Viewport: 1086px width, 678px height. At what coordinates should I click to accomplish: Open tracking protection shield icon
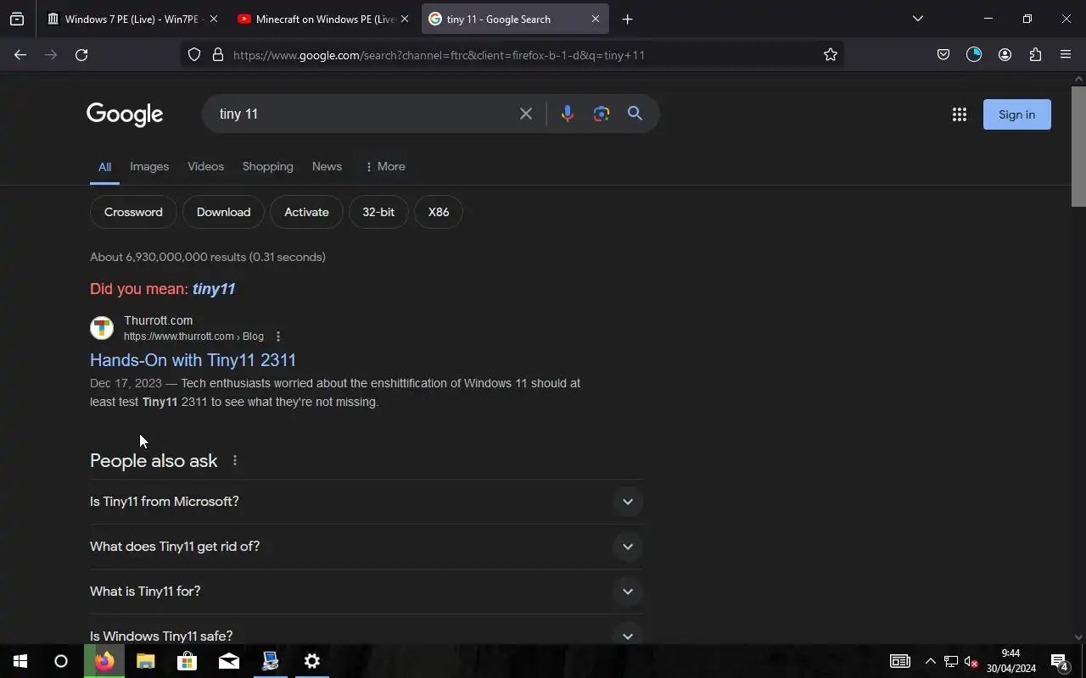click(x=194, y=54)
